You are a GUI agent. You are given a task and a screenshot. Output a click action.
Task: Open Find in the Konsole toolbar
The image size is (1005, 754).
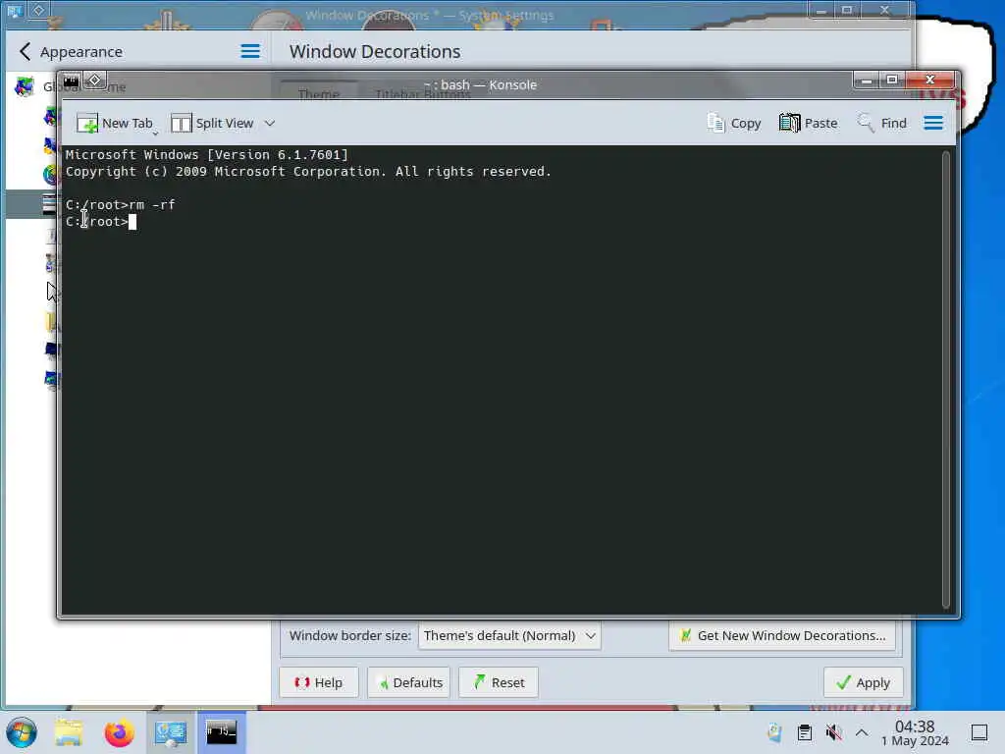click(x=882, y=123)
